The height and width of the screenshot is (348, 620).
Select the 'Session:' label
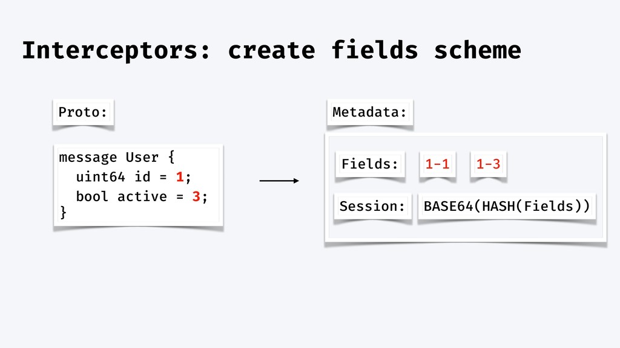[372, 206]
